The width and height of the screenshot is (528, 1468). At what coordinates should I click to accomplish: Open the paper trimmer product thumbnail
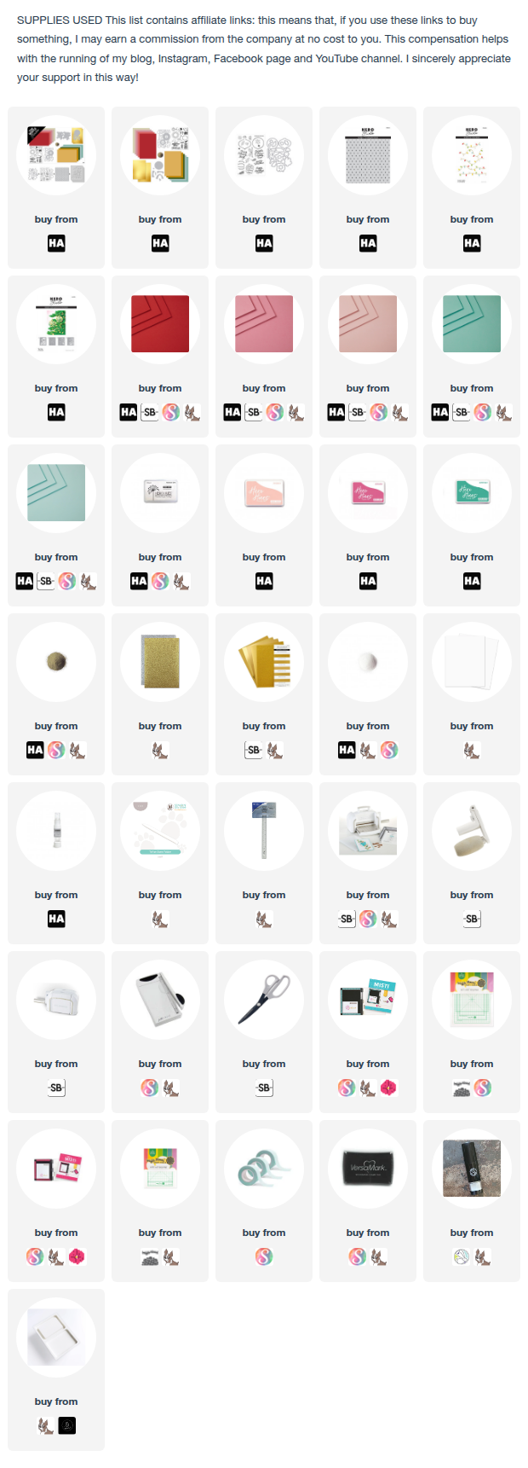pos(160,1000)
